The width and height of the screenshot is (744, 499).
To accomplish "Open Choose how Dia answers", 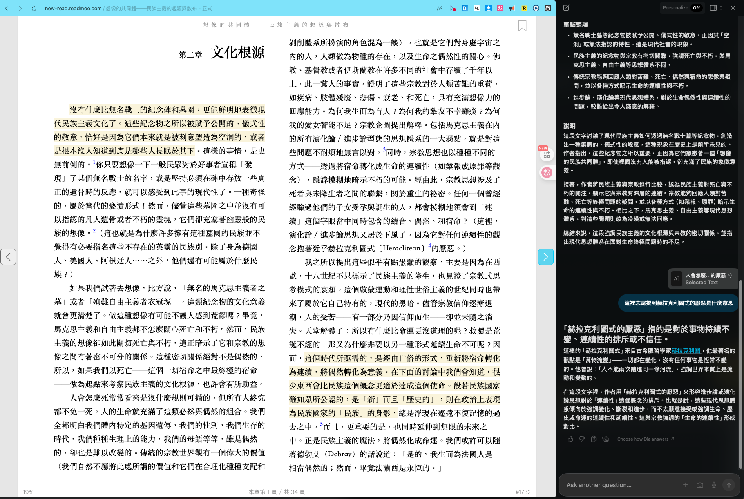I will 646,439.
